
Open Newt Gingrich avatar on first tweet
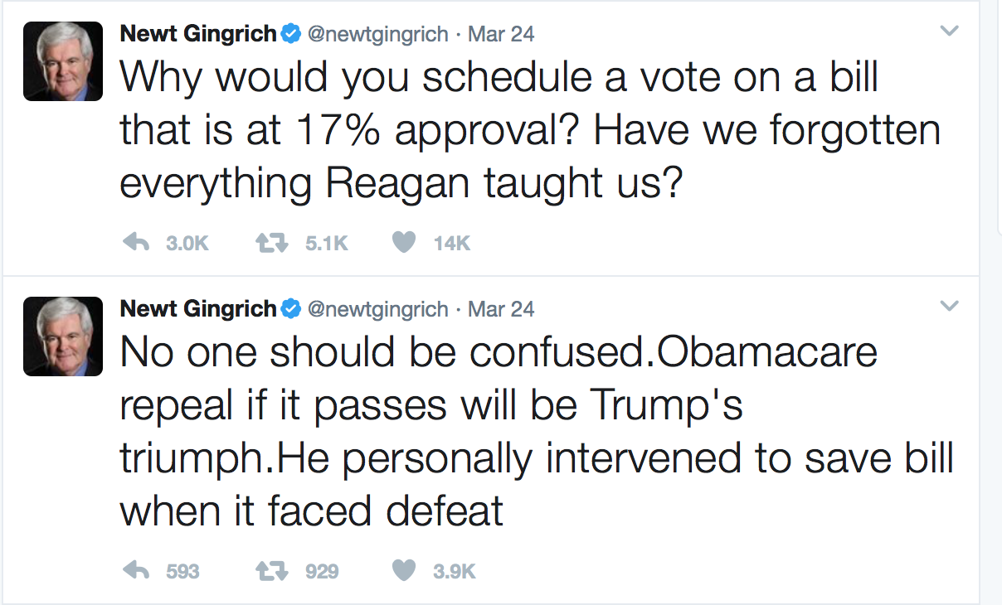(63, 61)
